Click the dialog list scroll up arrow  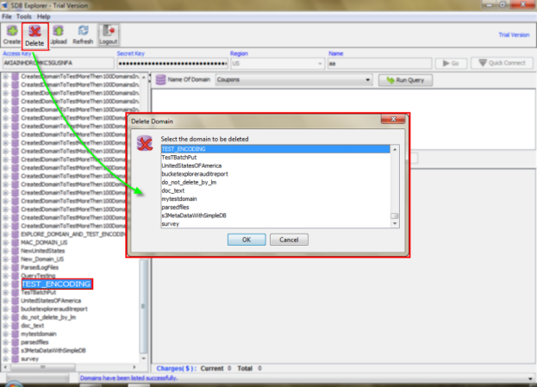click(x=395, y=149)
